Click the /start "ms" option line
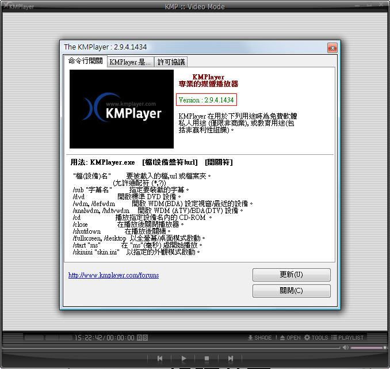 click(x=137, y=245)
